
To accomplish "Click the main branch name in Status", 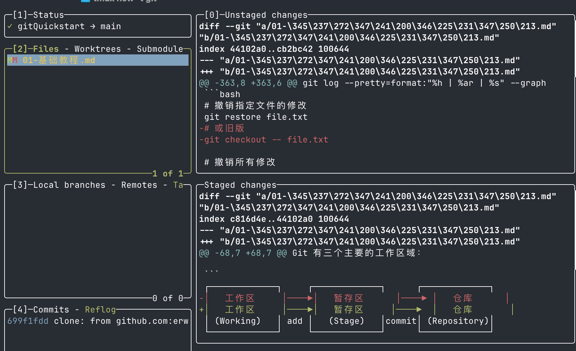I will (x=110, y=26).
